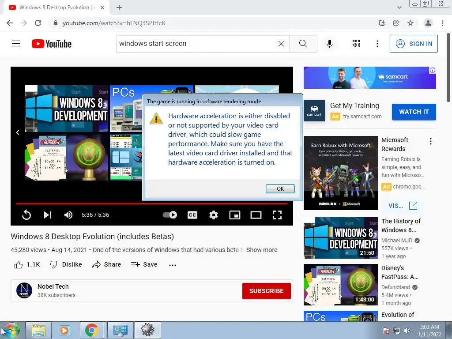Expand description with Show more
This screenshot has height=339, width=452.
coord(262,250)
